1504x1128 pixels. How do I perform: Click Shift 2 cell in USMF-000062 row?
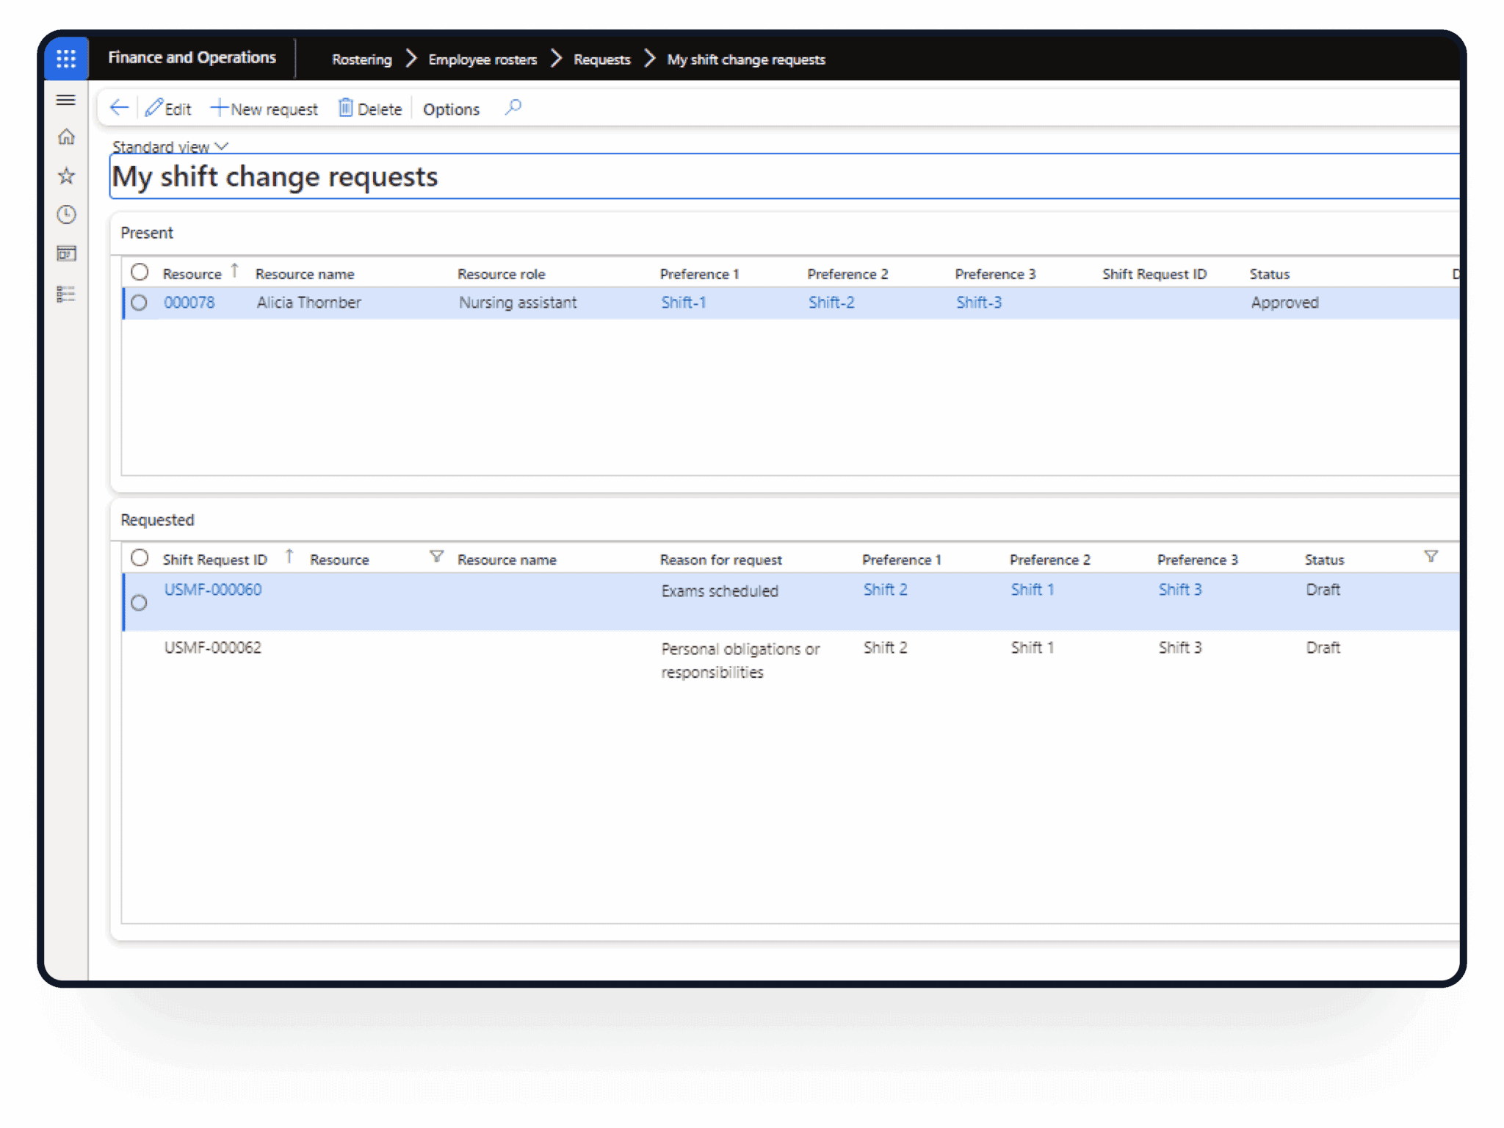point(886,648)
